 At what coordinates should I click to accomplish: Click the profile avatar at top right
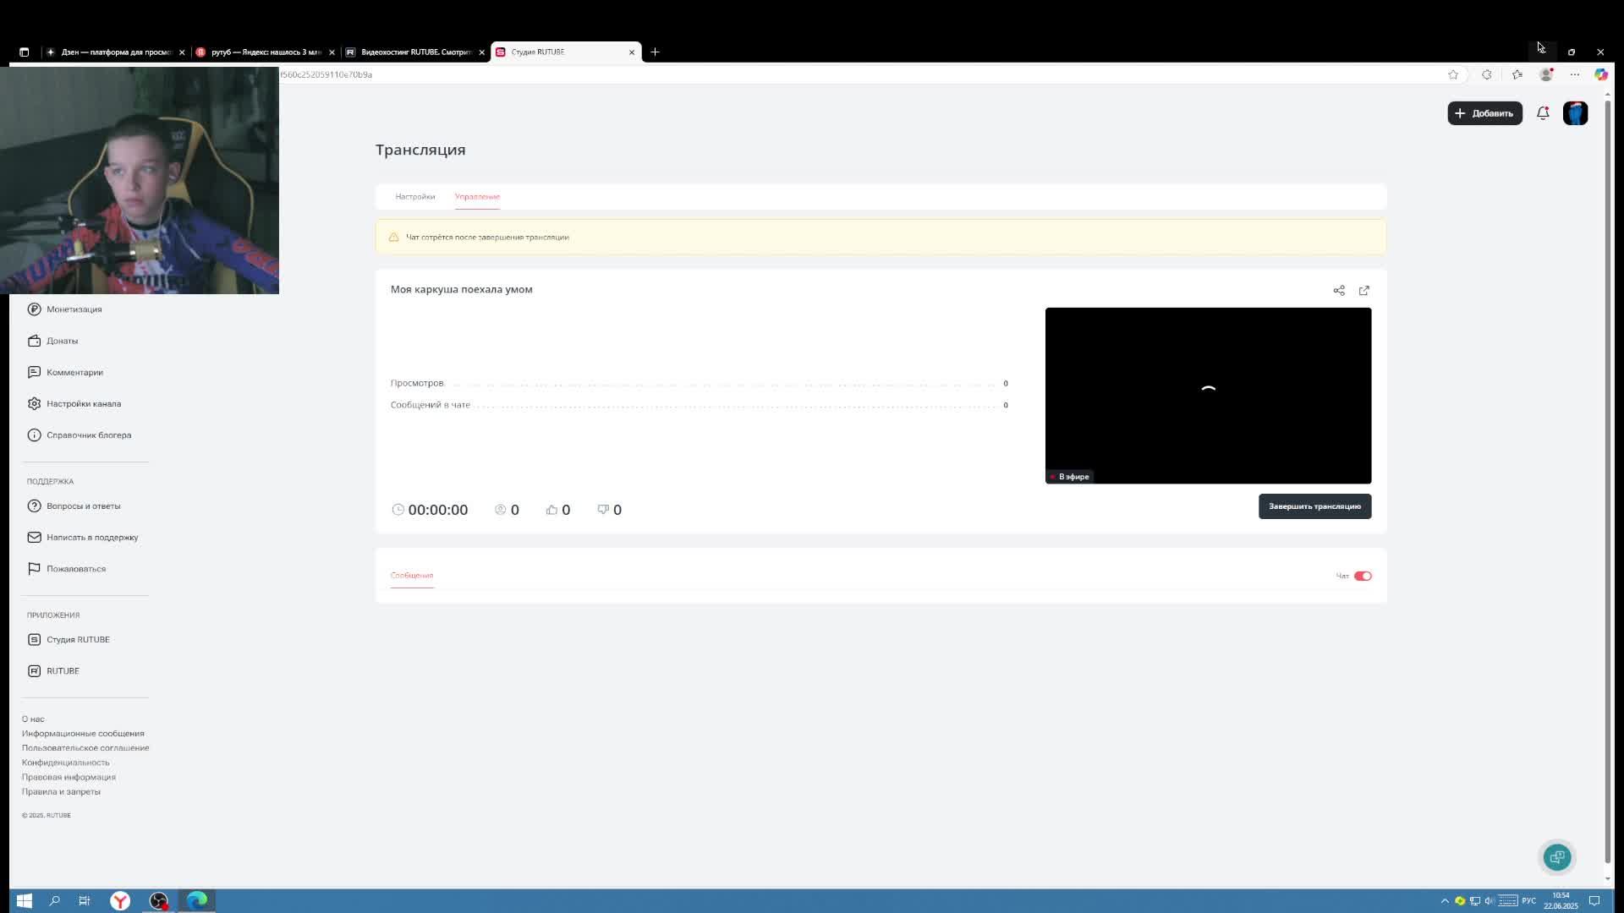click(1576, 112)
